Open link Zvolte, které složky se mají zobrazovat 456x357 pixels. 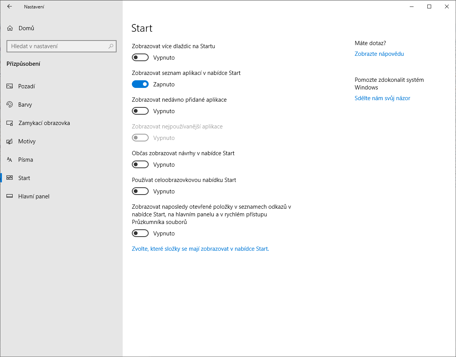[x=200, y=249]
